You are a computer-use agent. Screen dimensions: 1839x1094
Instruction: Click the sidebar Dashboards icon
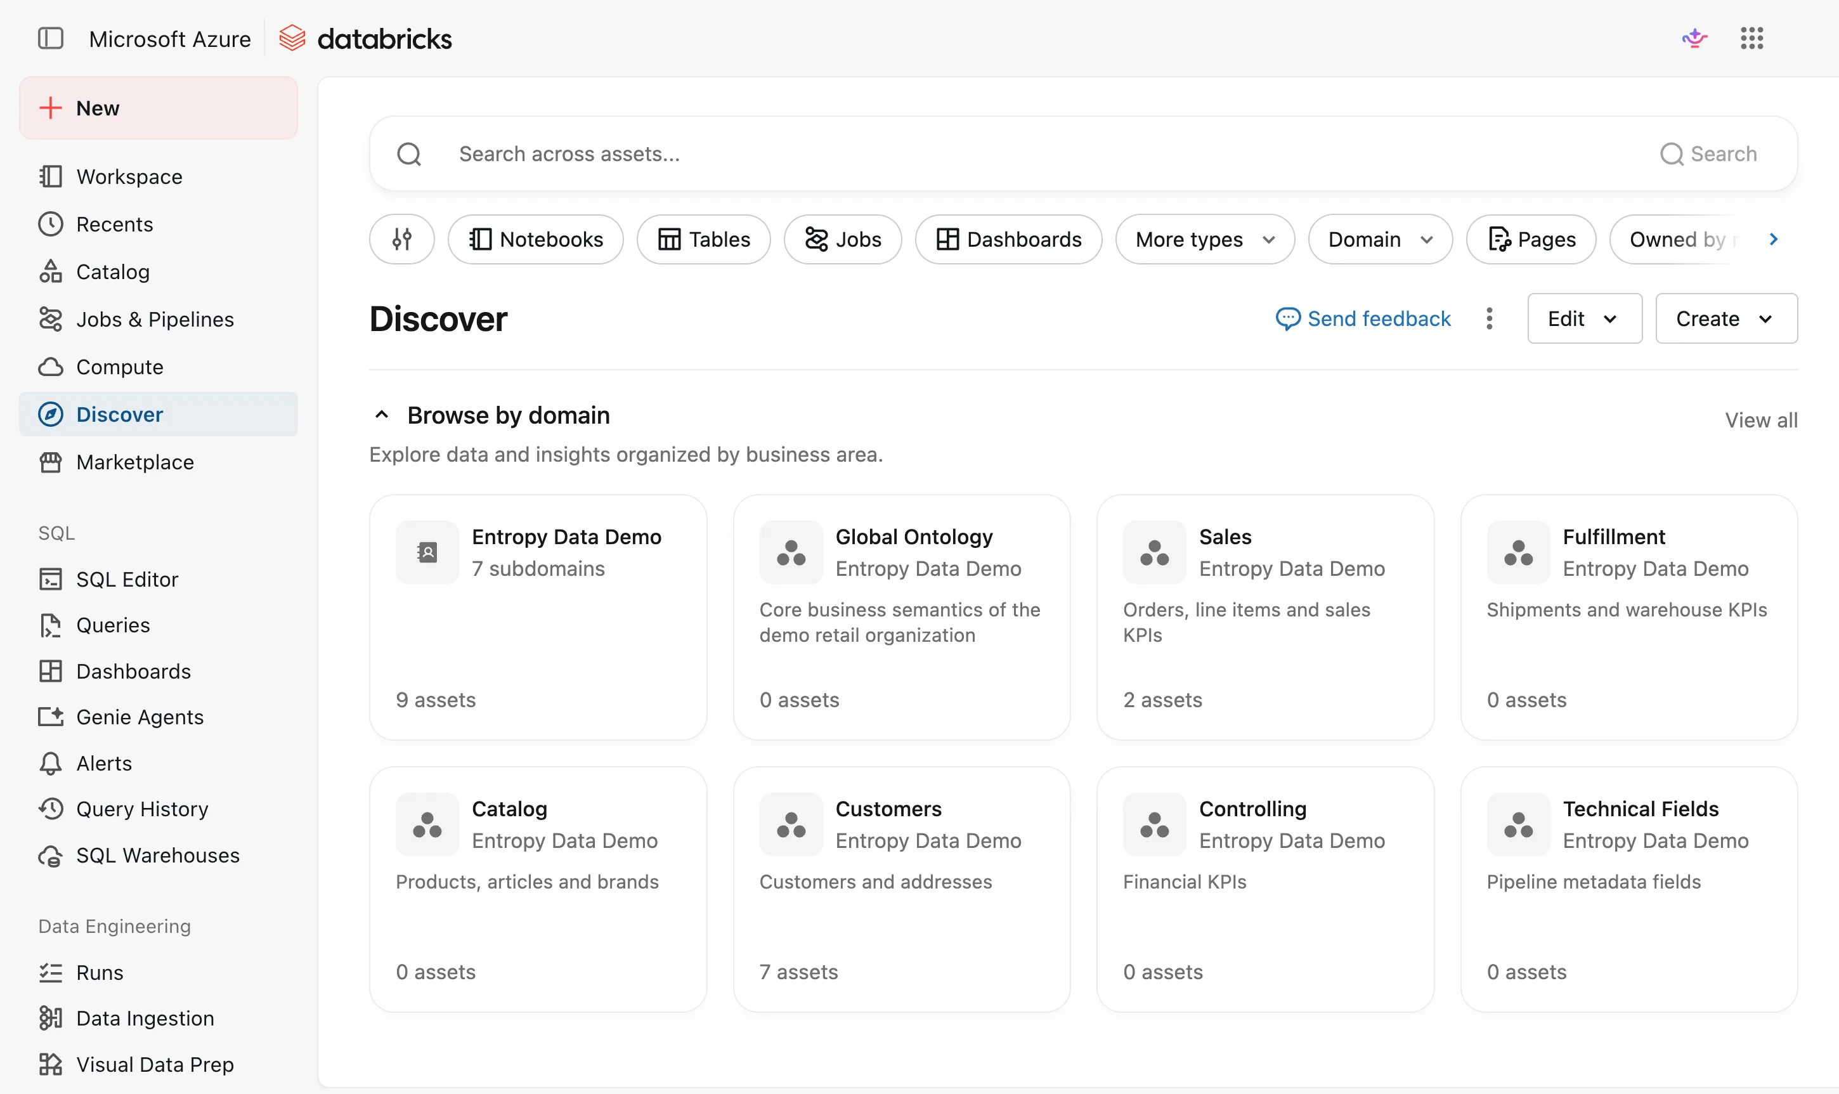51,671
